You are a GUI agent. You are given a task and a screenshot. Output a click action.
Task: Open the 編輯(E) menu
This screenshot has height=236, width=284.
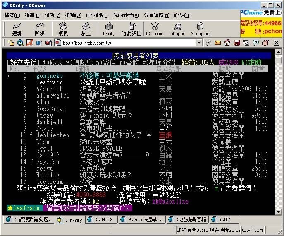pyautogui.click(x=32, y=15)
